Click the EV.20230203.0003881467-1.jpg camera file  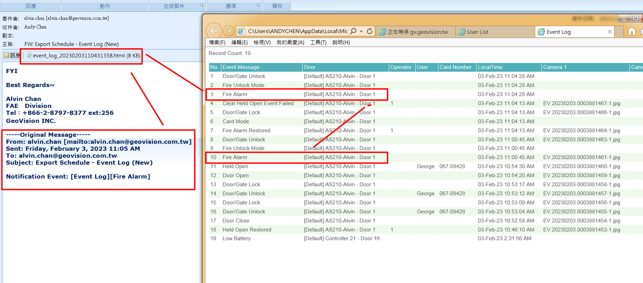(x=582, y=103)
